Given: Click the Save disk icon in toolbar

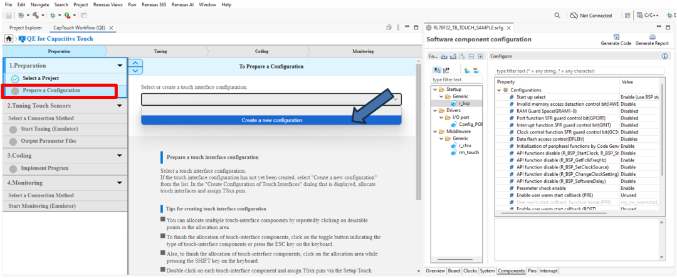Looking at the screenshot, I should (8, 15).
